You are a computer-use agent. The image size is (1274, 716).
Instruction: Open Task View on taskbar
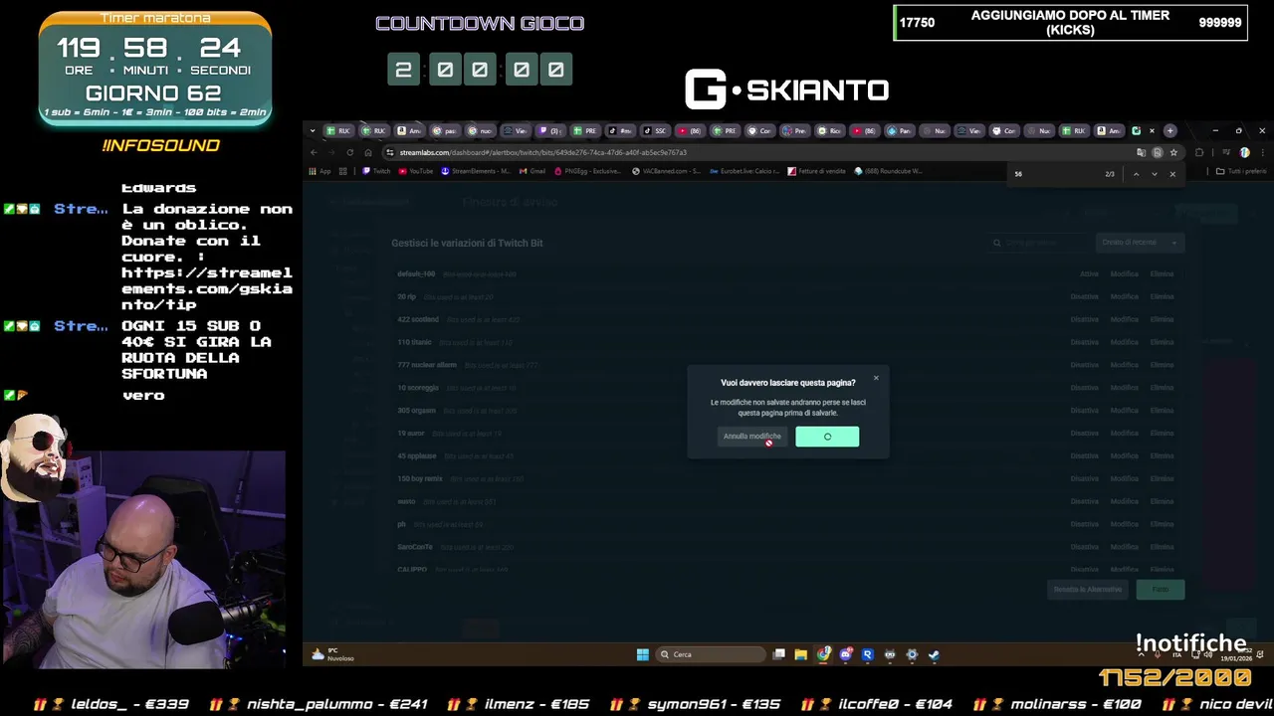pos(779,654)
